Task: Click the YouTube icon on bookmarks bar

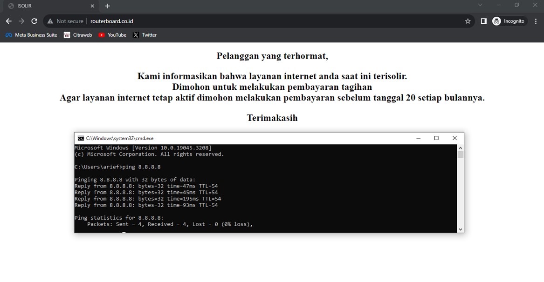Action: coord(101,35)
